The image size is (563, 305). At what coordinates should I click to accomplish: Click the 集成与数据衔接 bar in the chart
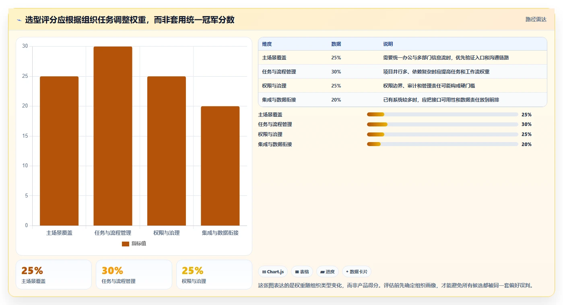pyautogui.click(x=220, y=166)
